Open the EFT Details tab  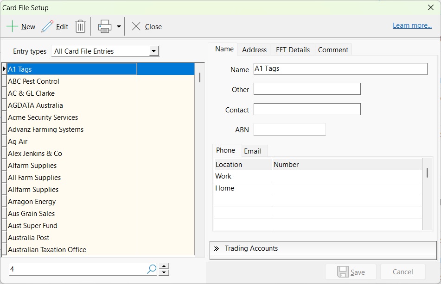click(x=292, y=49)
